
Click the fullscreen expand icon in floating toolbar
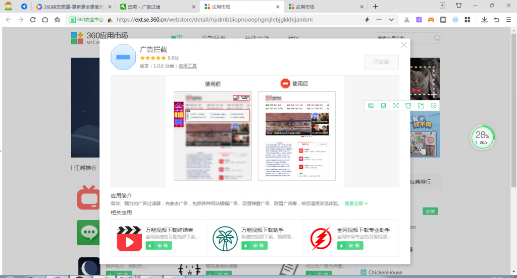(x=396, y=106)
